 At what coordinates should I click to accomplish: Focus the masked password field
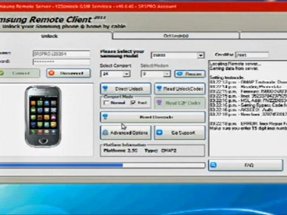[62, 62]
